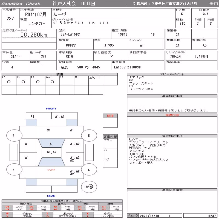This screenshot has width=219, height=219.
Task: Click the fuel type ガソリン
Action: 109,45
